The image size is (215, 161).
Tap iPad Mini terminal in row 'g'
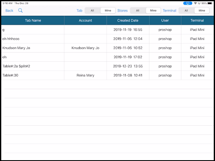[x=197, y=30]
